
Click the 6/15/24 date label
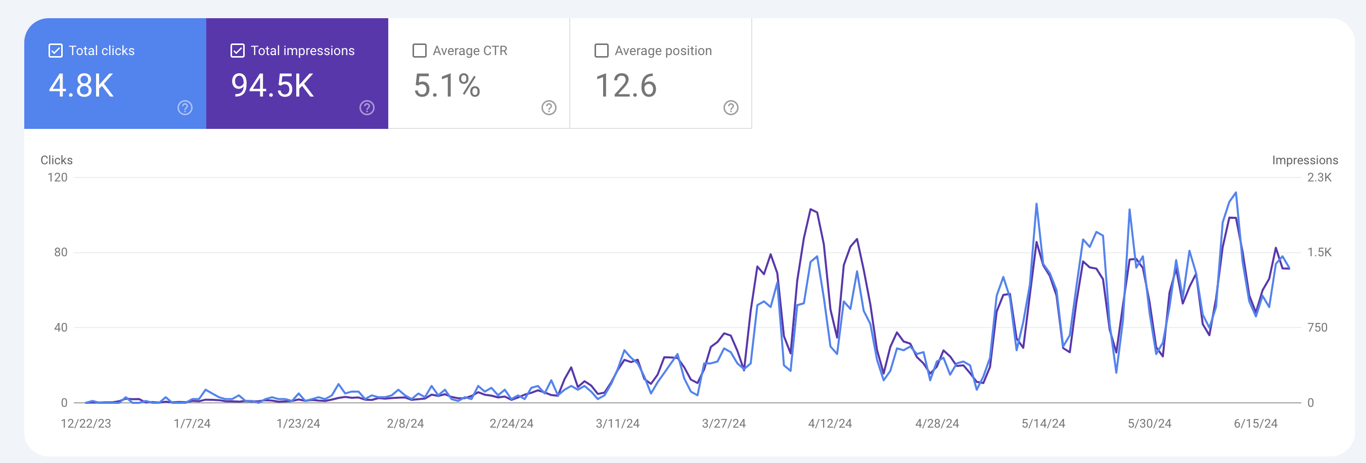[1255, 423]
